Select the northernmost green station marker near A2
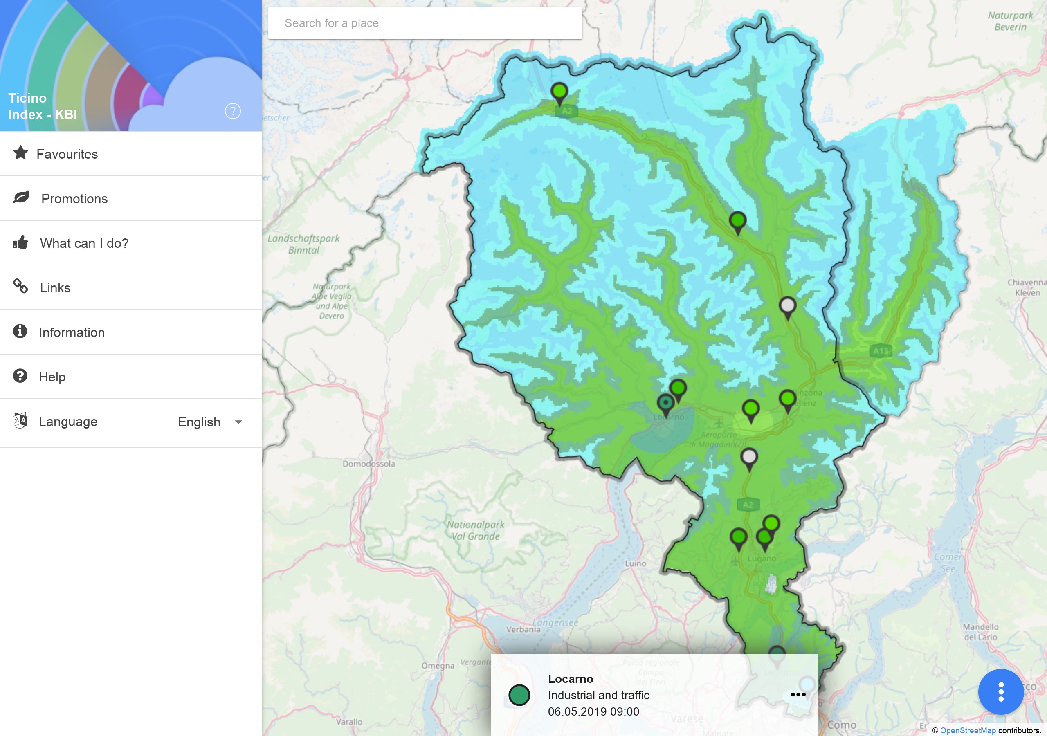 click(559, 92)
